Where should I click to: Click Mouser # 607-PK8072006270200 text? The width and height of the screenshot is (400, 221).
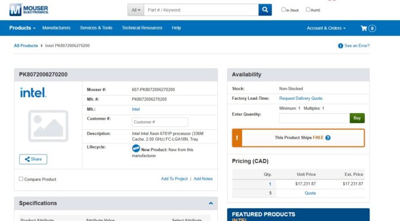pyautogui.click(x=153, y=90)
